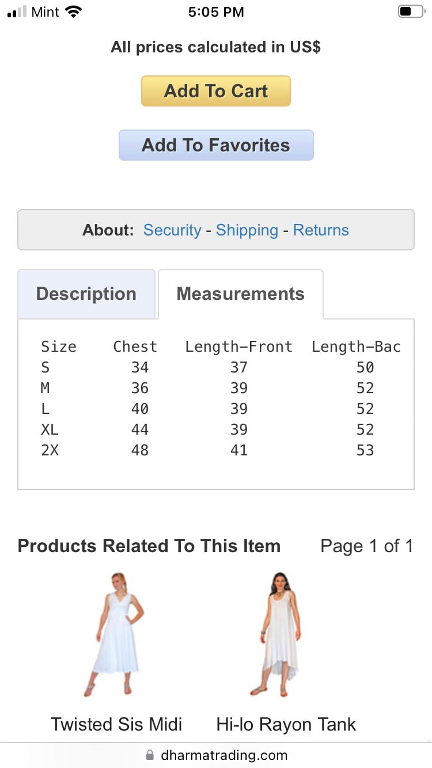Image resolution: width=432 pixels, height=768 pixels.
Task: Tap the Length-Front column header
Action: point(238,347)
